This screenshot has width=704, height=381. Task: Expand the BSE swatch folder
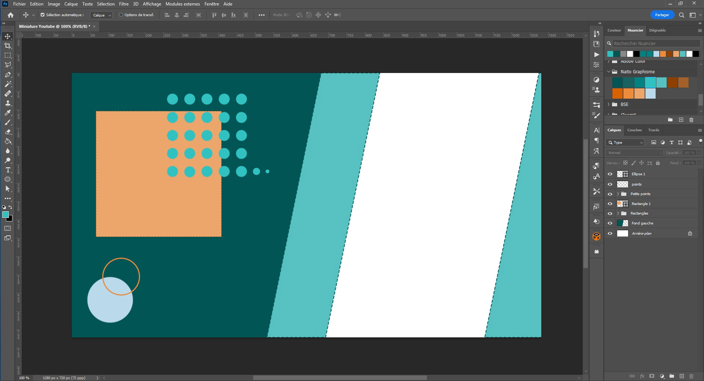tap(609, 105)
